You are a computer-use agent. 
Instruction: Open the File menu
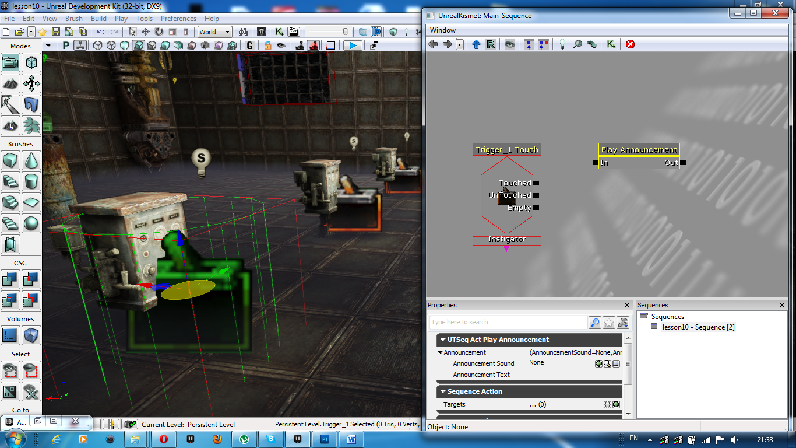9,19
